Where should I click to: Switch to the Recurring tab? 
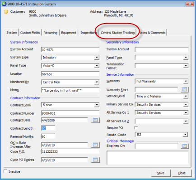51,33
